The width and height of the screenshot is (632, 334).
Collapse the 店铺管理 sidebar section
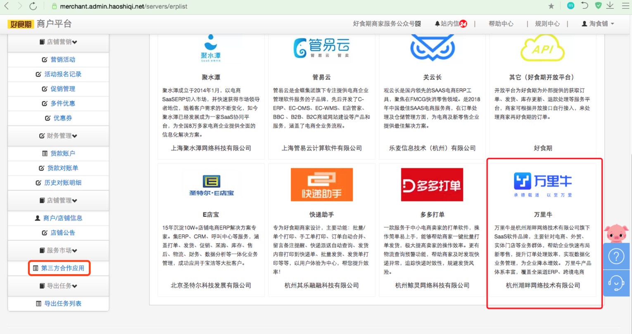pyautogui.click(x=58, y=201)
